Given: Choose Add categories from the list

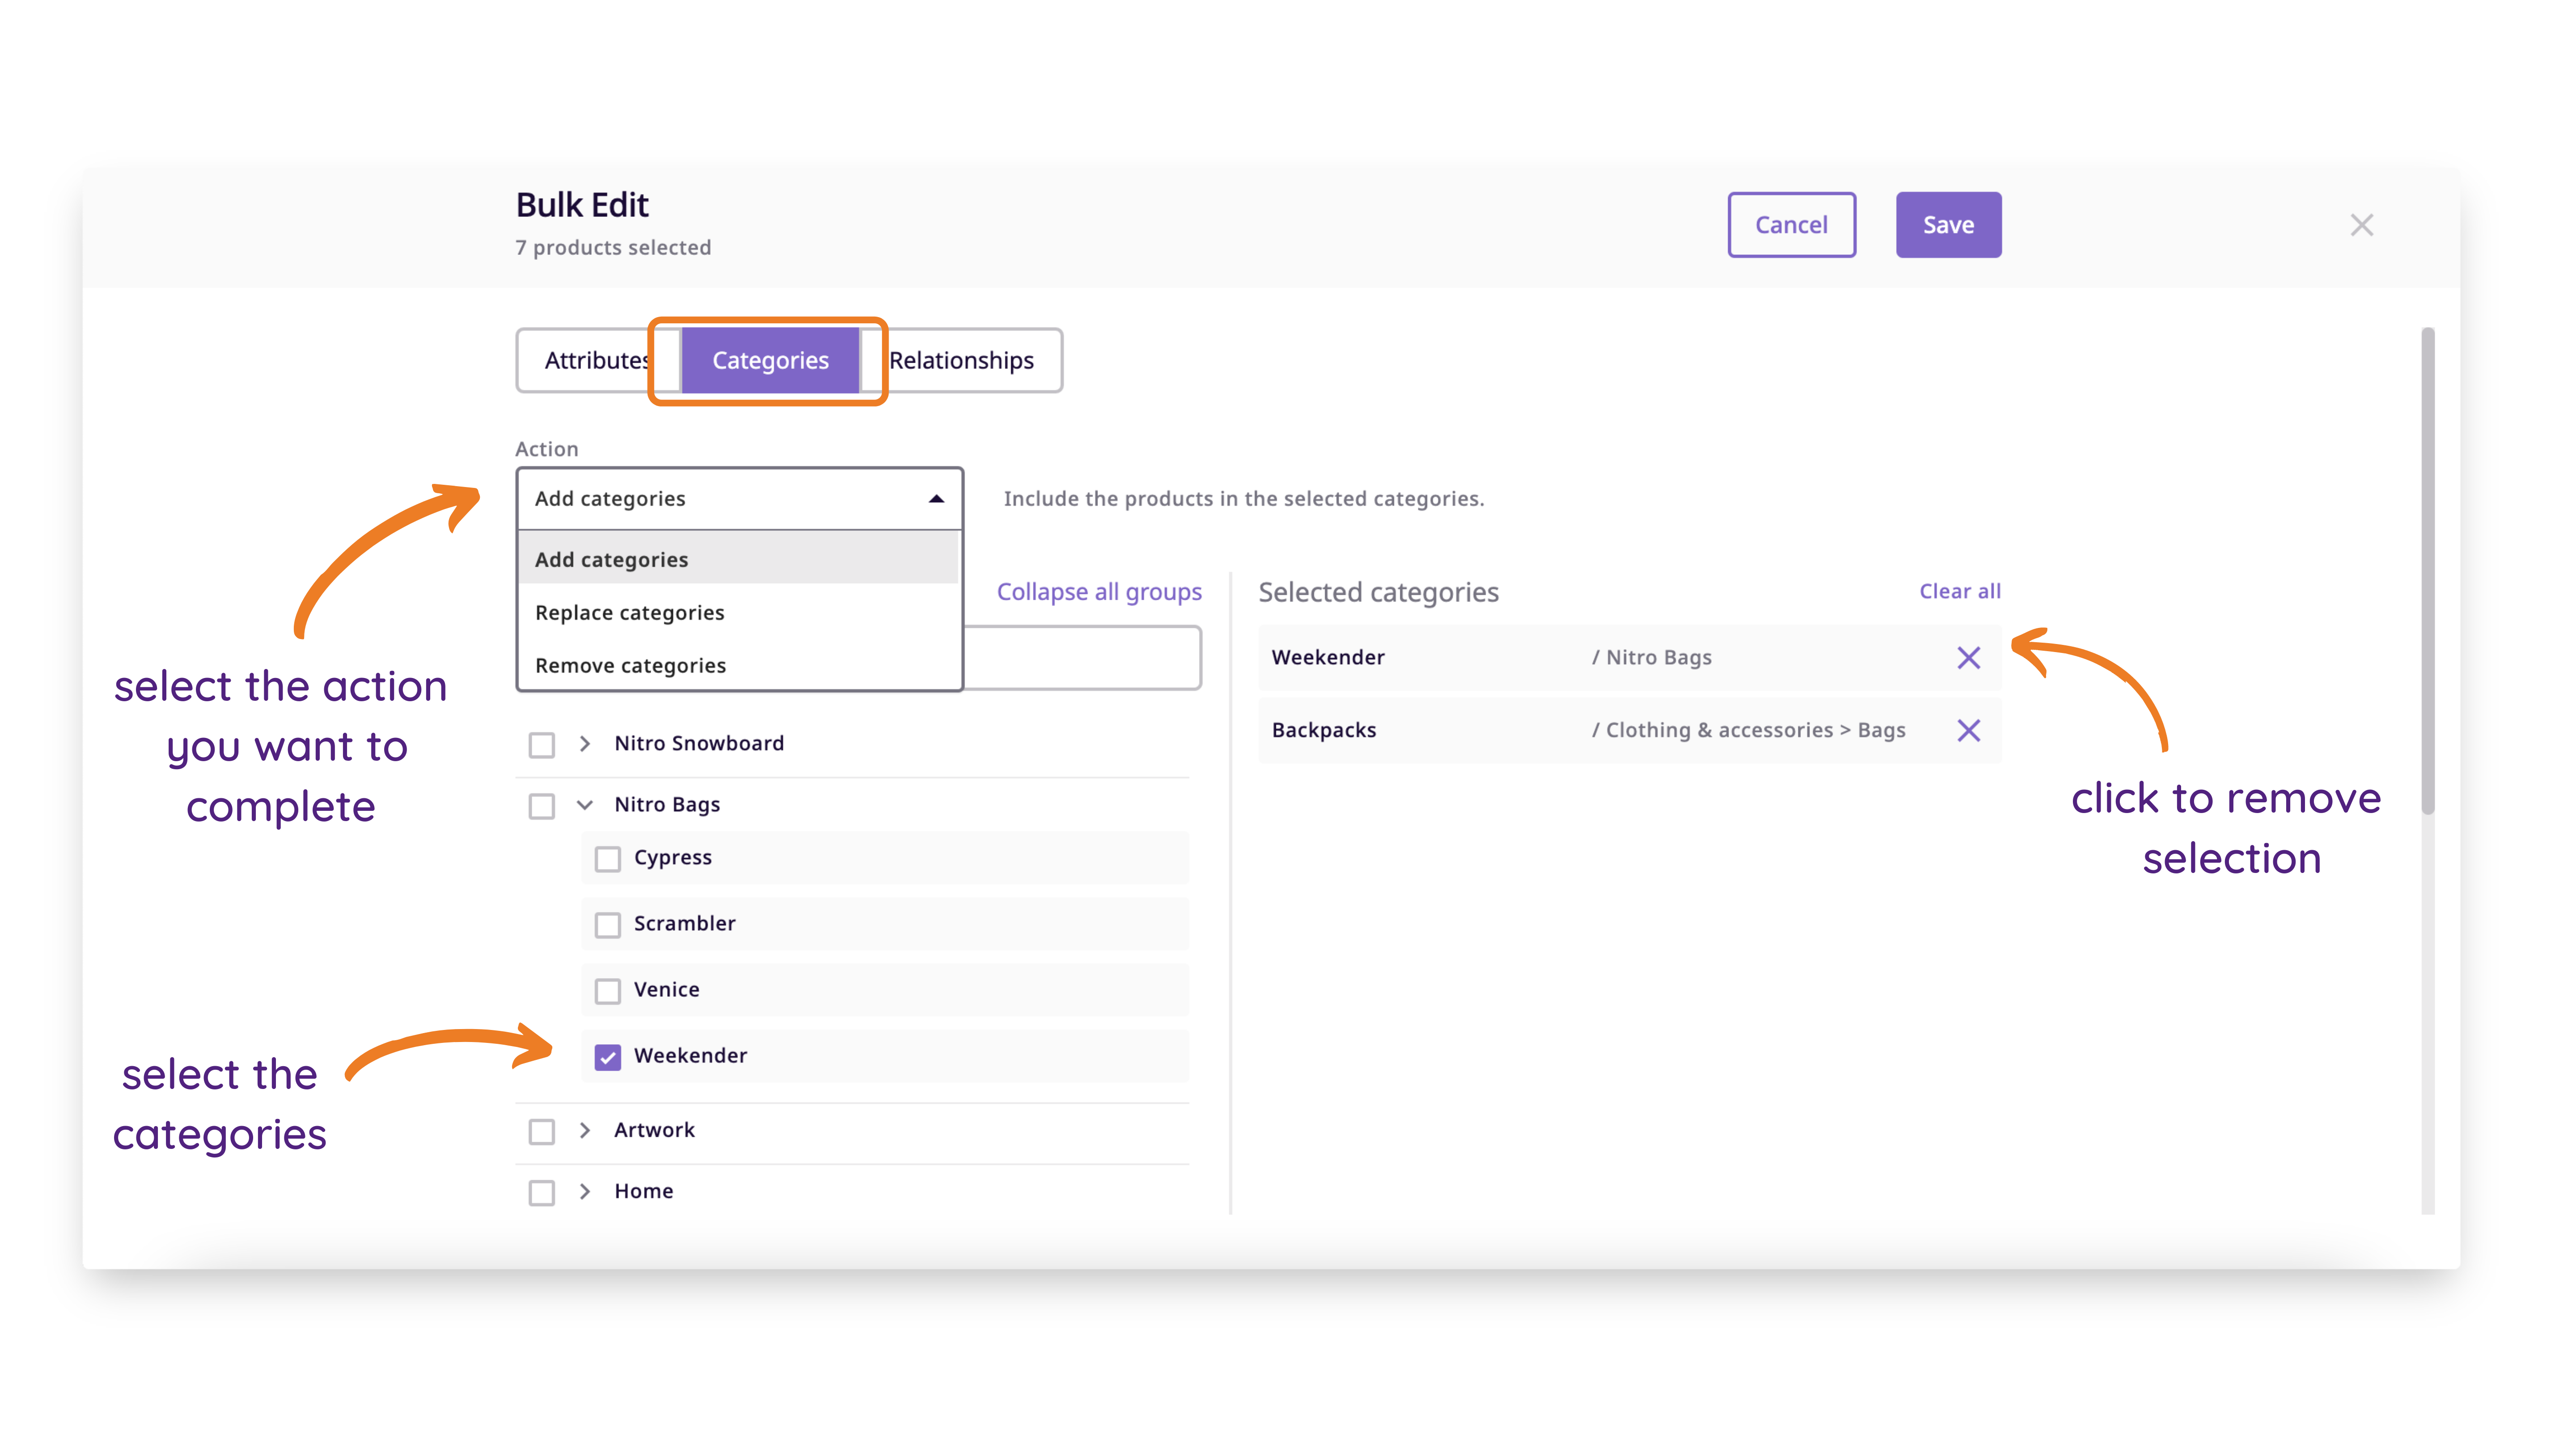Looking at the screenshot, I should [738, 558].
